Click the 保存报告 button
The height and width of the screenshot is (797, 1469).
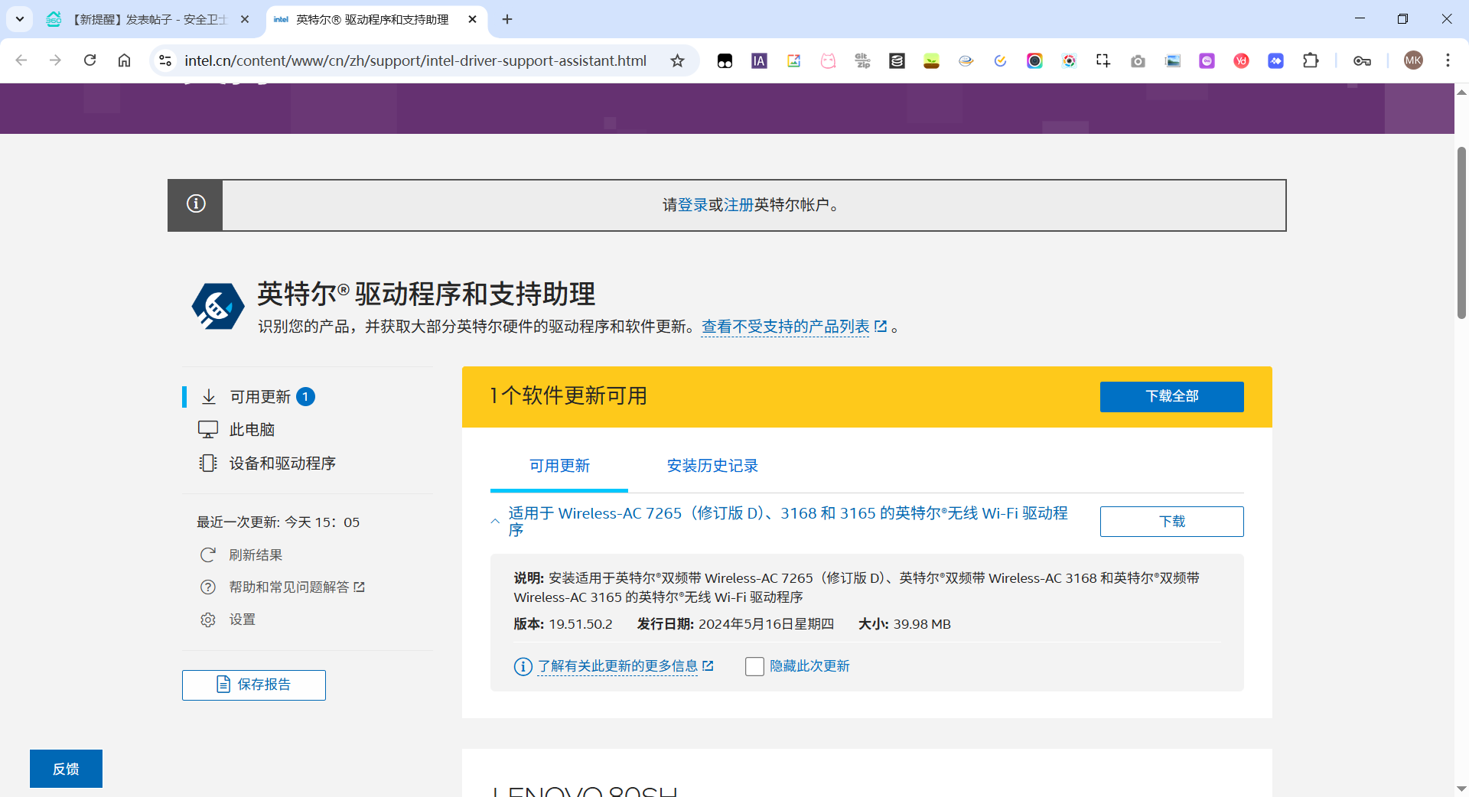254,685
